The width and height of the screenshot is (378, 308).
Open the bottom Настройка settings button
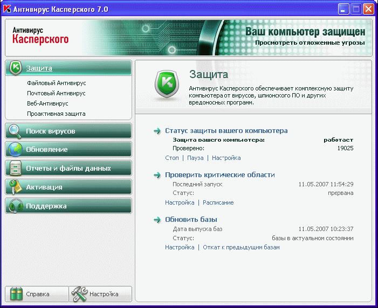coord(100,294)
